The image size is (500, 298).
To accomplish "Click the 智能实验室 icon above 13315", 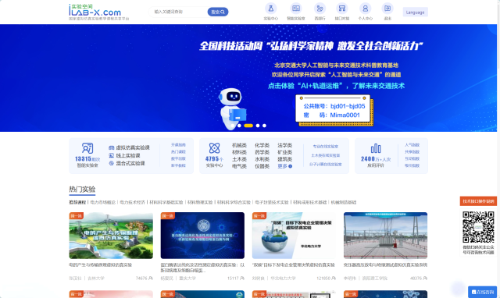I will coord(87,148).
